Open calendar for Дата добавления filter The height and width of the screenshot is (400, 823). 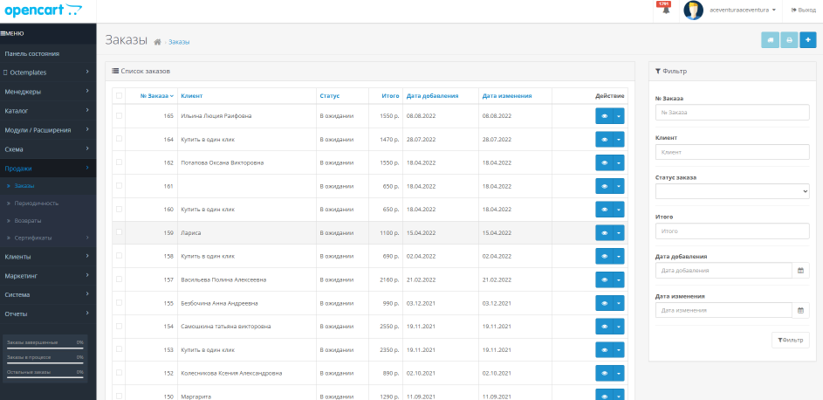point(800,271)
